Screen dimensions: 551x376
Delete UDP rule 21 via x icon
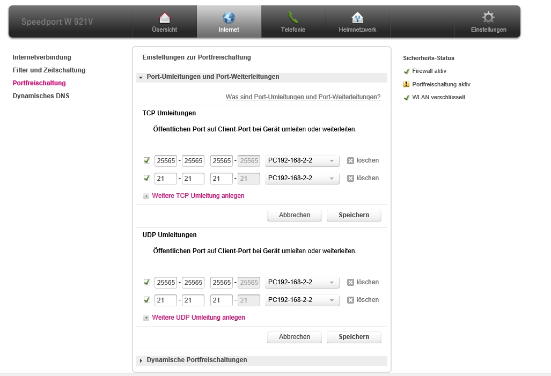[350, 300]
